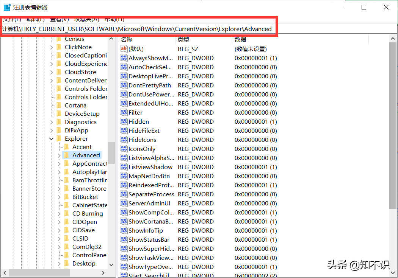Screen dimensions: 398x278
Task: Select the ShowCortanaB... value name
Action: click(x=151, y=222)
